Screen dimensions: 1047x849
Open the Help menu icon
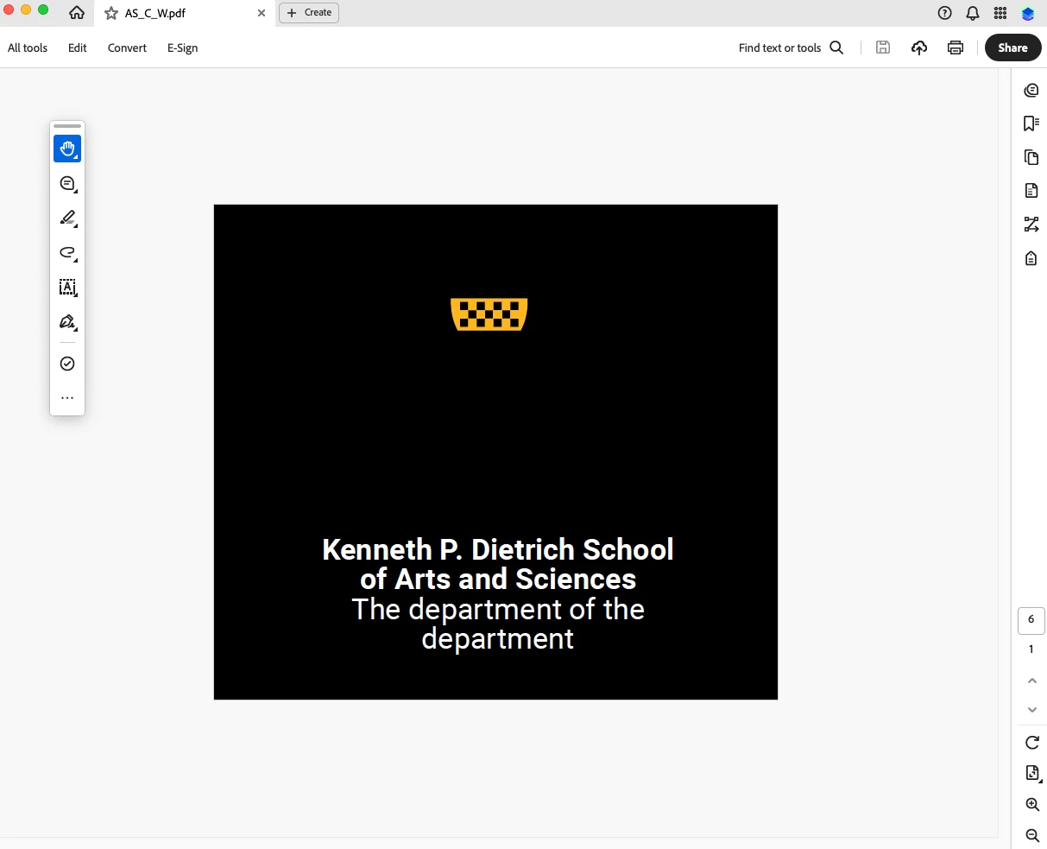click(945, 13)
